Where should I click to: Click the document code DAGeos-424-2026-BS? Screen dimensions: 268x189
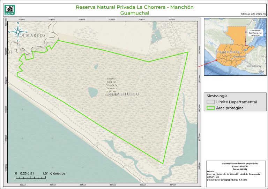click(x=253, y=14)
